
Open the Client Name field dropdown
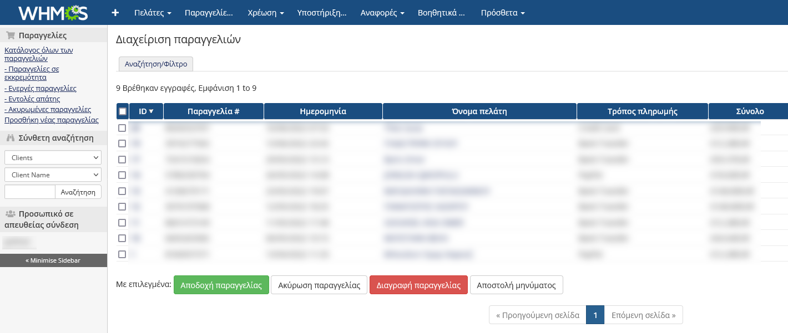pyautogui.click(x=53, y=175)
